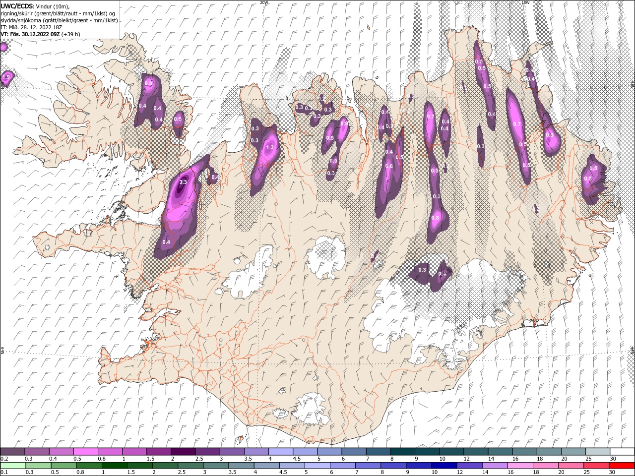Click the bright red above-30 rain legend swatch
The image size is (635, 476).
[621, 466]
